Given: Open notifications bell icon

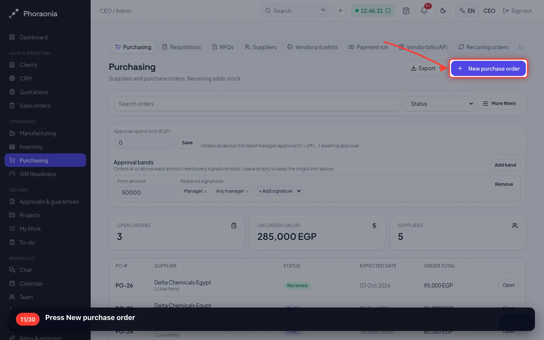Looking at the screenshot, I should click(424, 11).
